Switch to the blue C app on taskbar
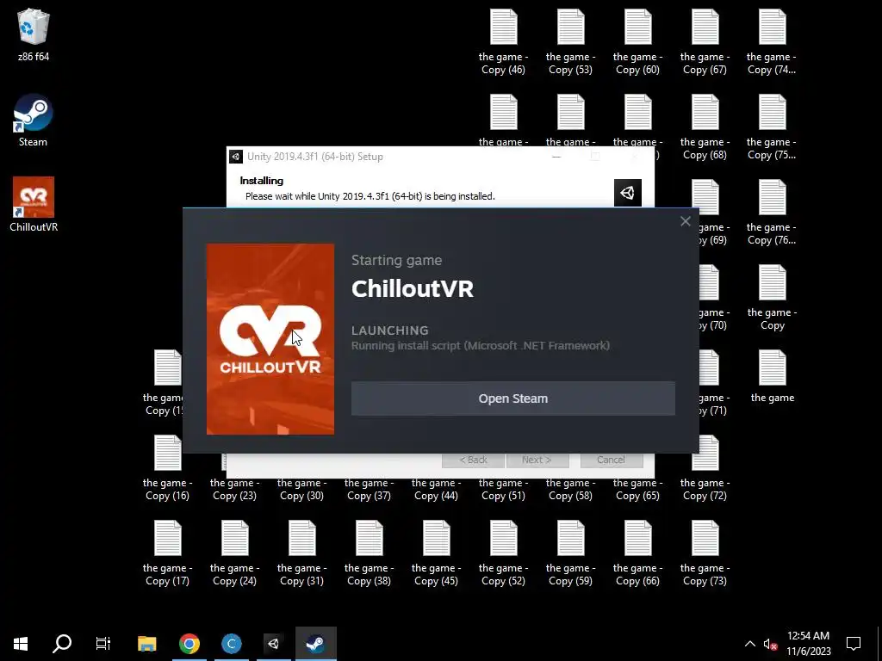Screen dimensions: 882x661 [231, 644]
